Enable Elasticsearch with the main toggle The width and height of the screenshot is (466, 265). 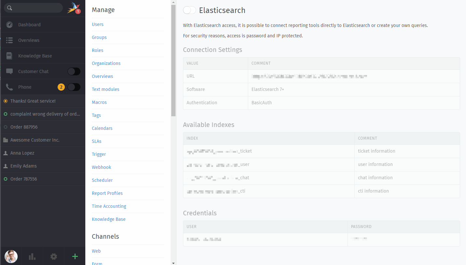click(x=189, y=10)
